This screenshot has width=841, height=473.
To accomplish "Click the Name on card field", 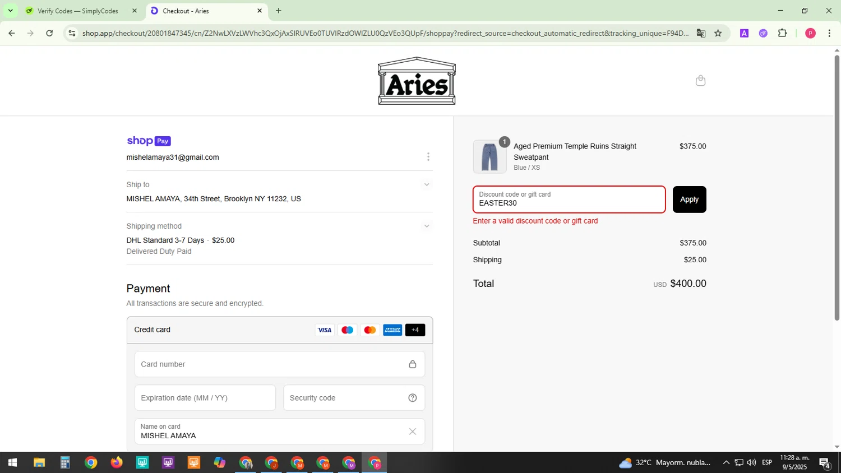I will click(280, 432).
